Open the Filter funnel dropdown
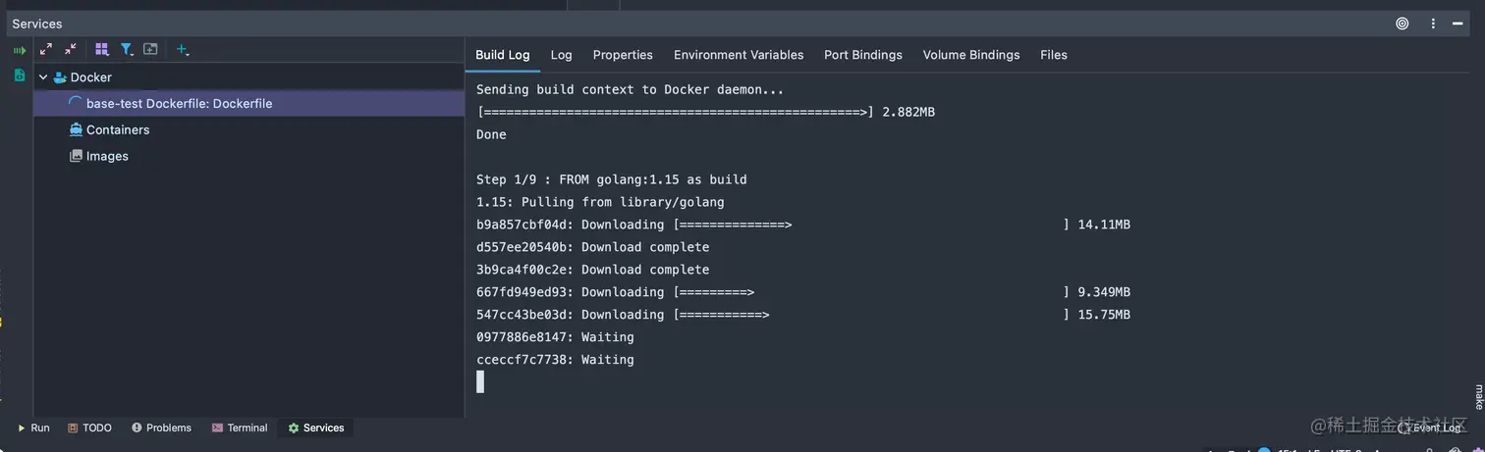The width and height of the screenshot is (1485, 452). pos(127,49)
